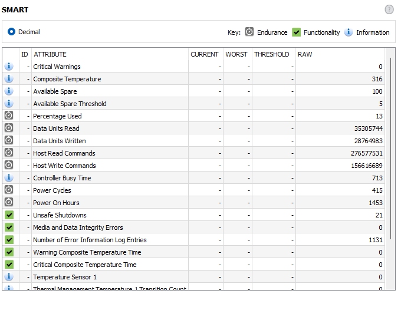Select the Data Units Read text
The width and height of the screenshot is (401, 310).
(56, 128)
